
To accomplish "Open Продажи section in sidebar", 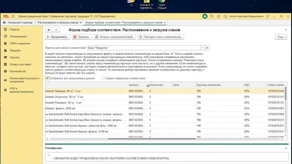I will pos(15,51).
